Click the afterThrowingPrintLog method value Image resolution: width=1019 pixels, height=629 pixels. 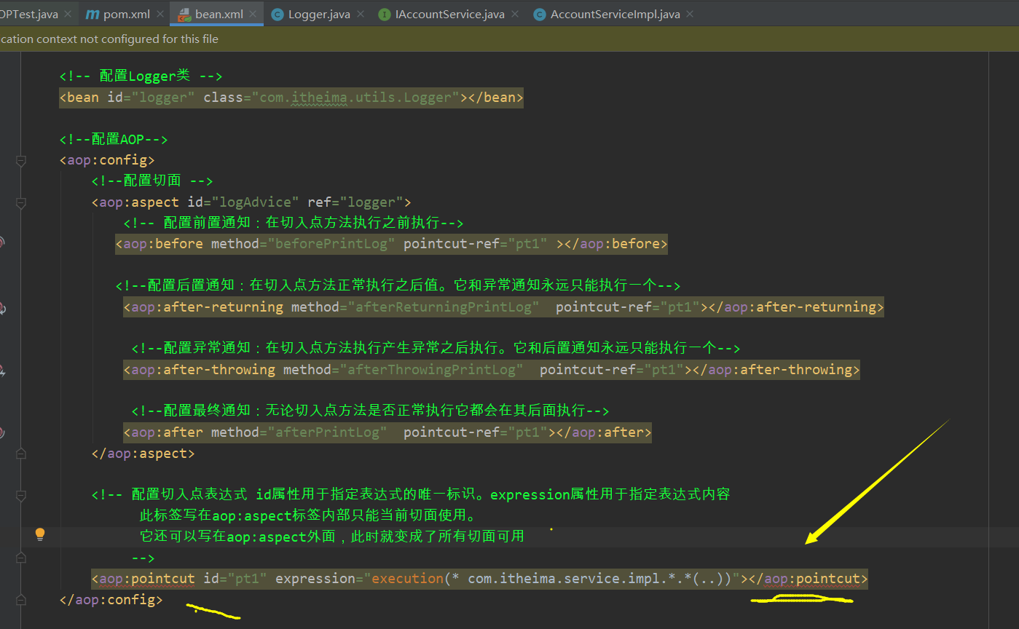pos(432,369)
